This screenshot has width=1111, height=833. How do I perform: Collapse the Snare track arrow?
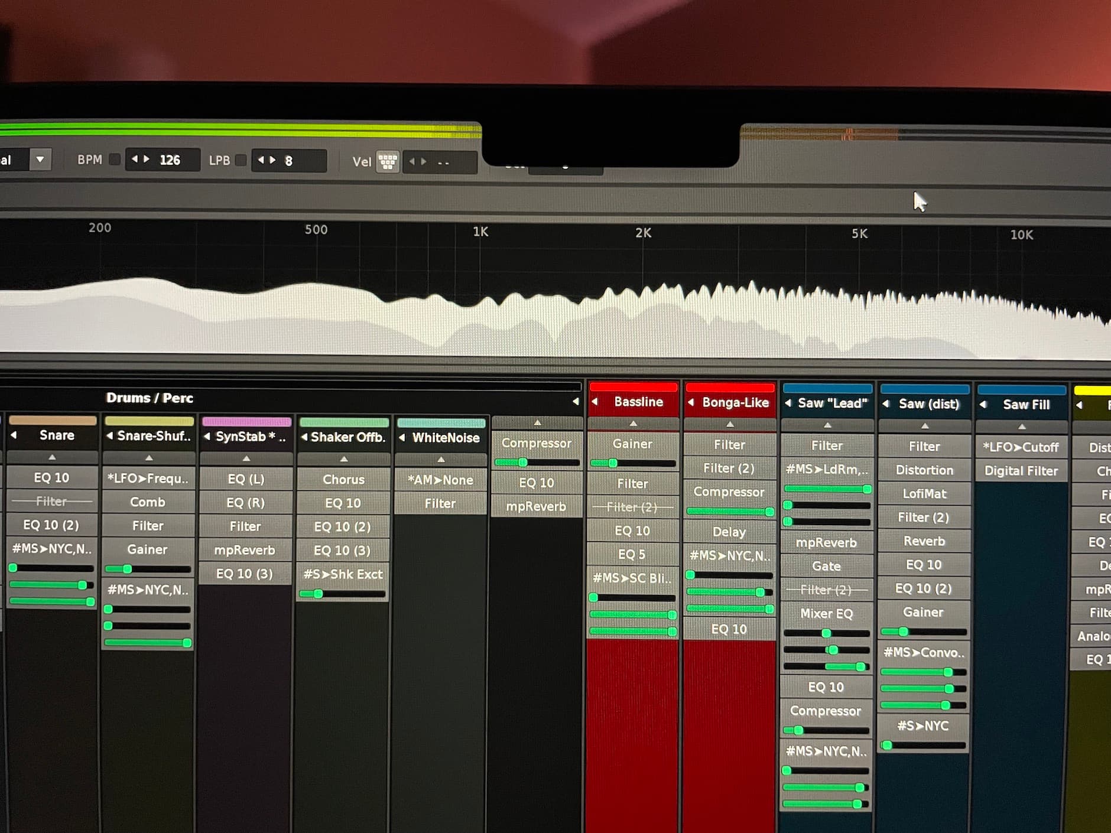tap(14, 435)
